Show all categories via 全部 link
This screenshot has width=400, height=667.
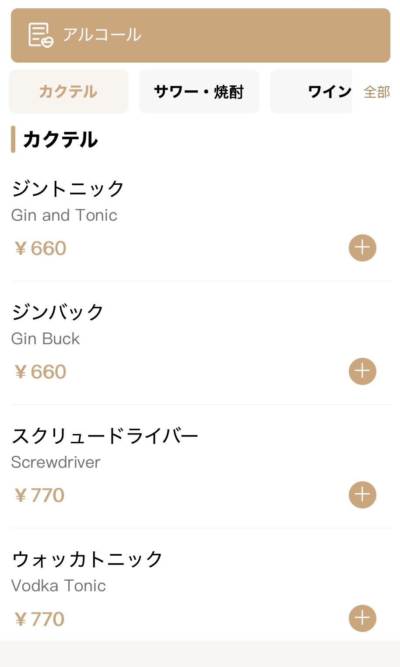(377, 92)
